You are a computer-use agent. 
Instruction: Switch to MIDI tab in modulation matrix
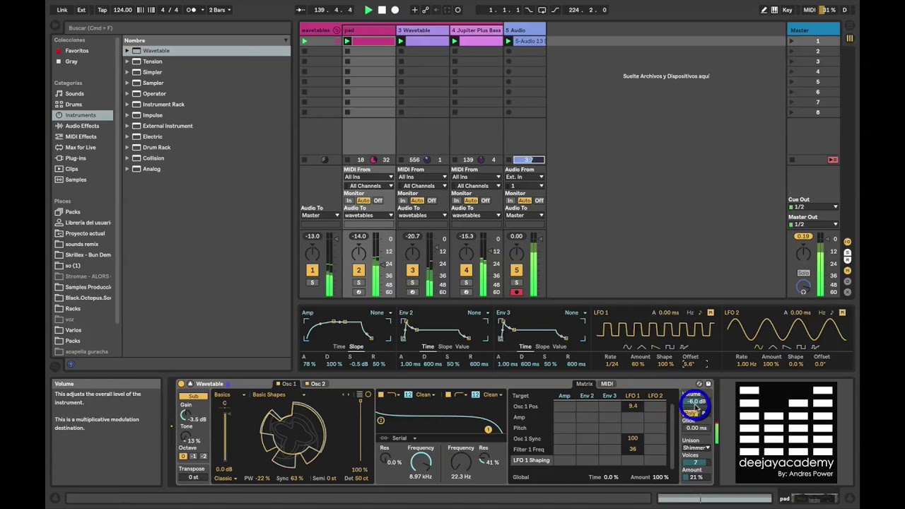click(x=607, y=384)
